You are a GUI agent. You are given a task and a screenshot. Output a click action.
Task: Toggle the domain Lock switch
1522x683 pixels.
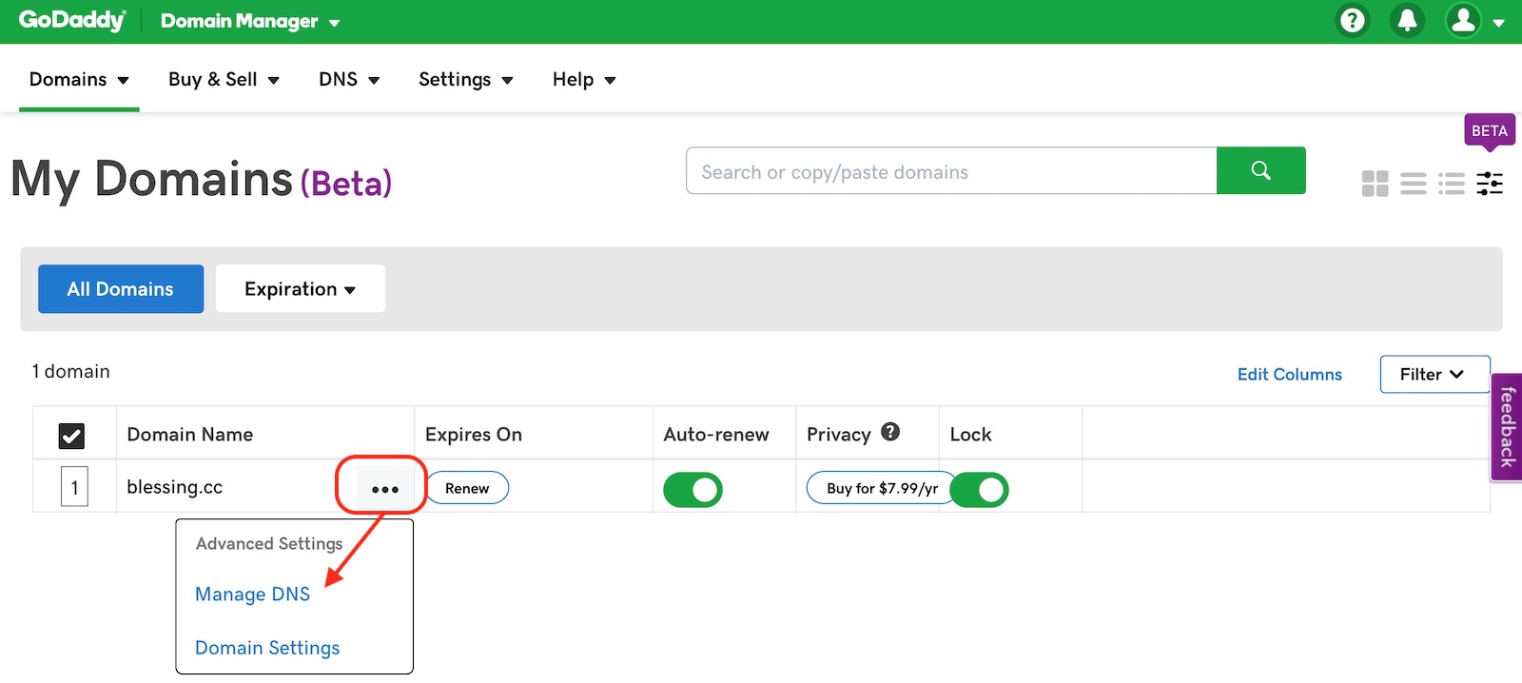pyautogui.click(x=980, y=490)
